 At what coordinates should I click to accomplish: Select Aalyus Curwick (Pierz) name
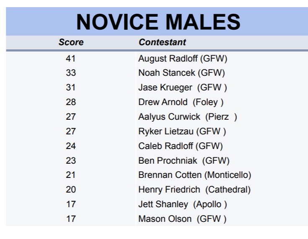pos(187,117)
